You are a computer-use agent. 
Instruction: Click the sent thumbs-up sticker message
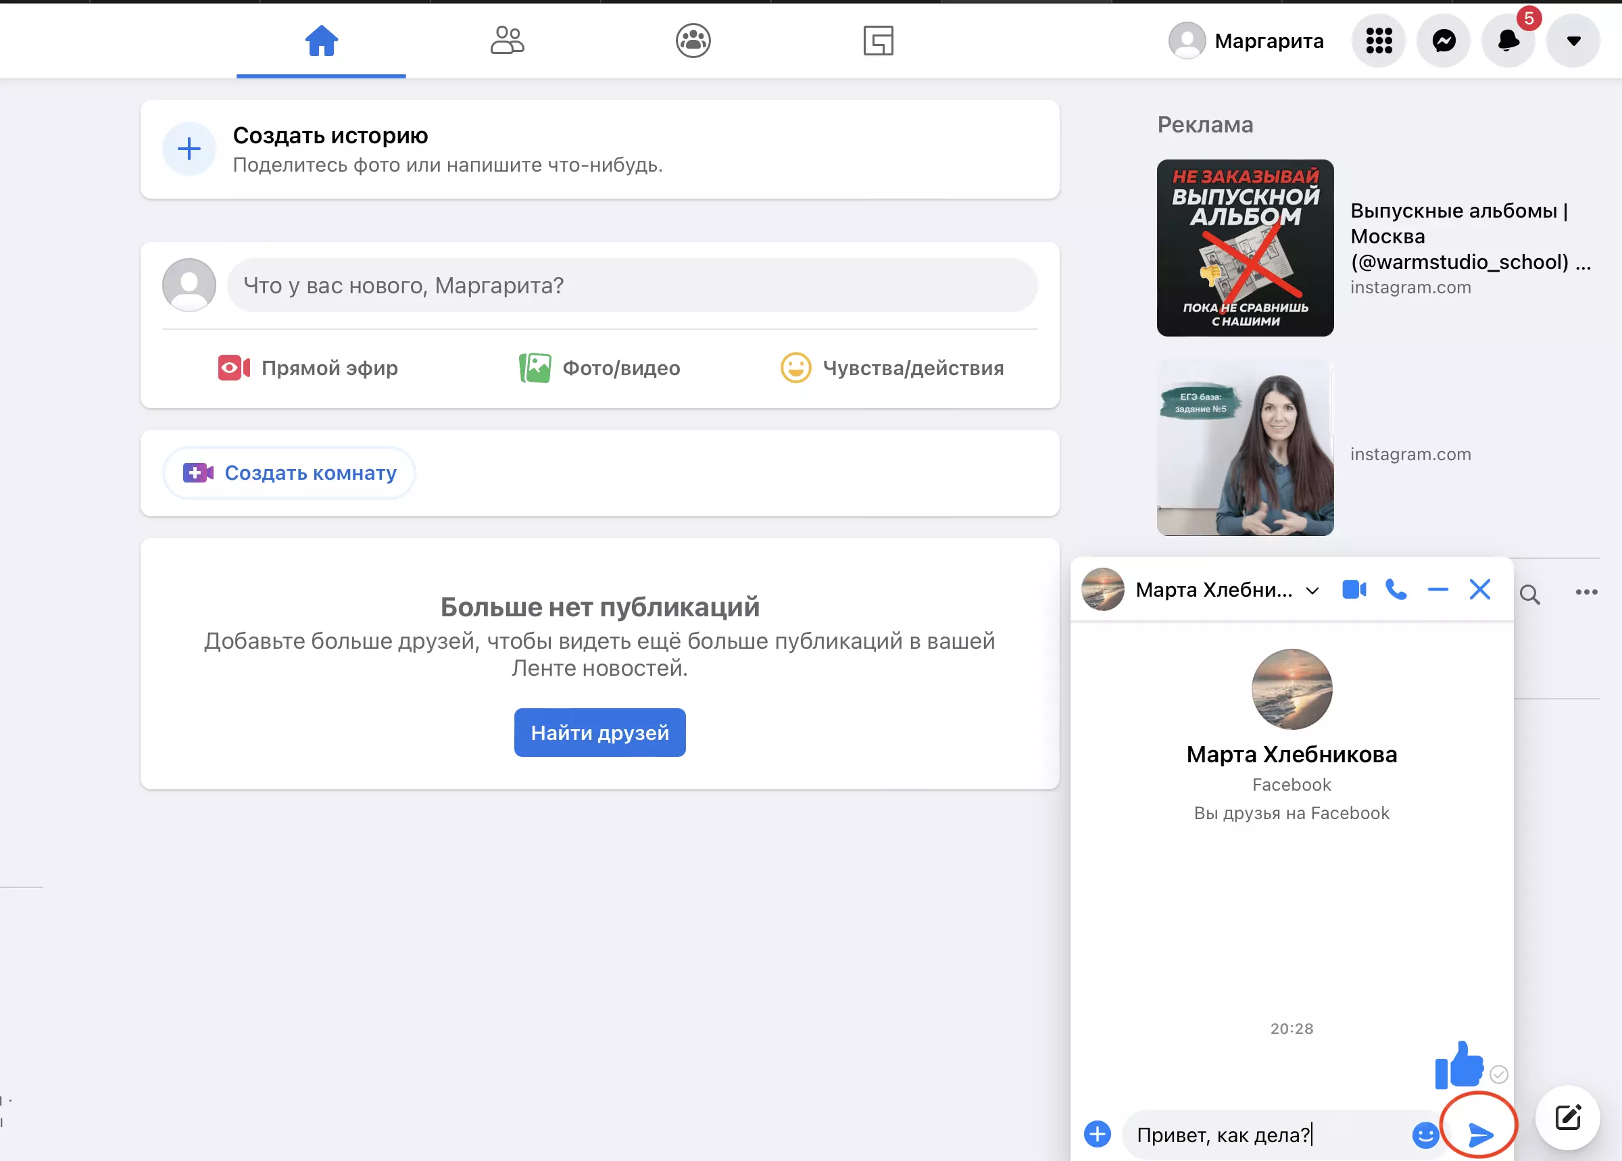click(1459, 1065)
